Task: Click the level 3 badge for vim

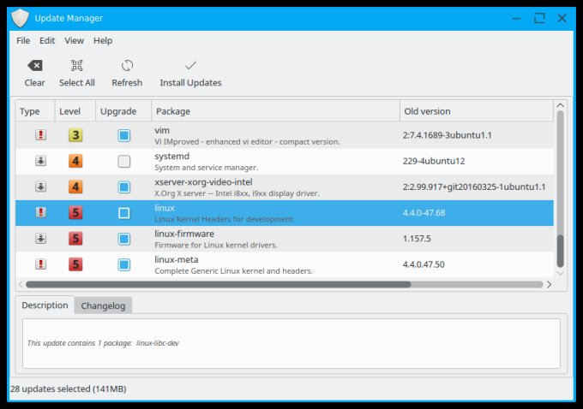Action: point(75,135)
